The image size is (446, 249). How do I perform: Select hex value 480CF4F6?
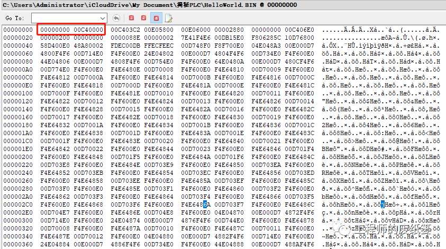(299, 61)
